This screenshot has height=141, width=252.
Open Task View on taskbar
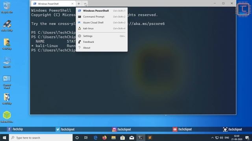86,137
